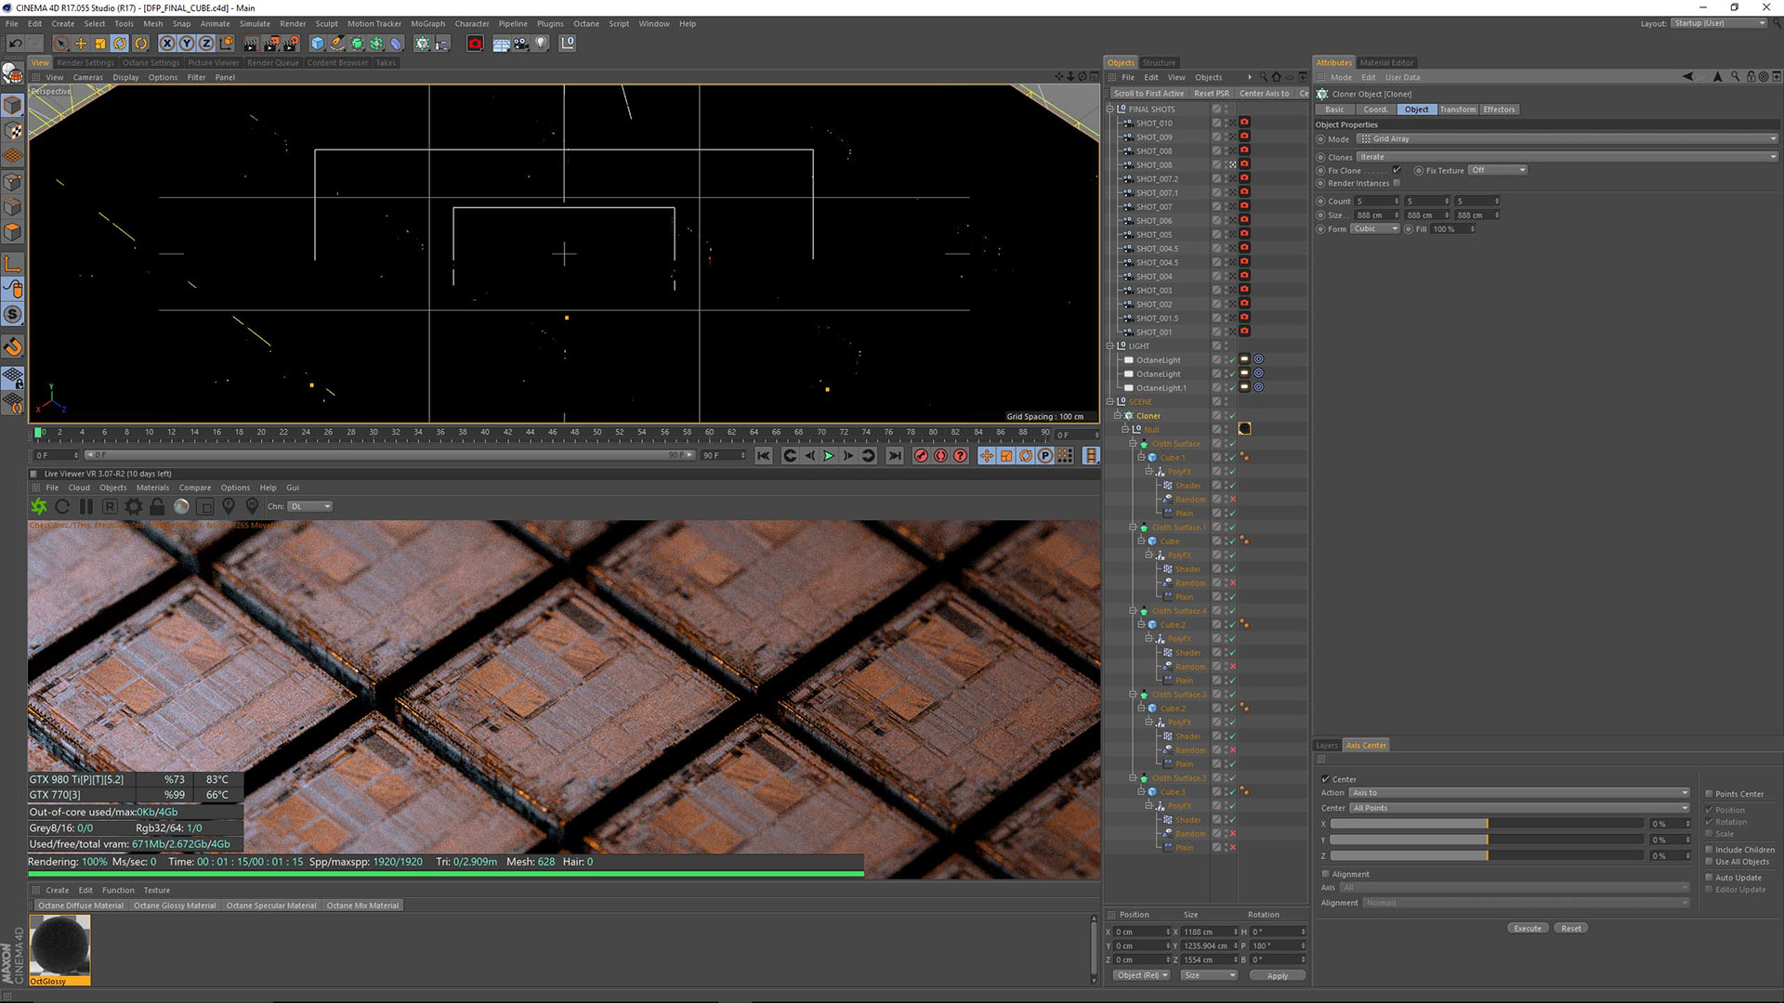Screen dimensions: 1784x1003
Task: Click Scroll to First Active button
Action: [x=1148, y=93]
